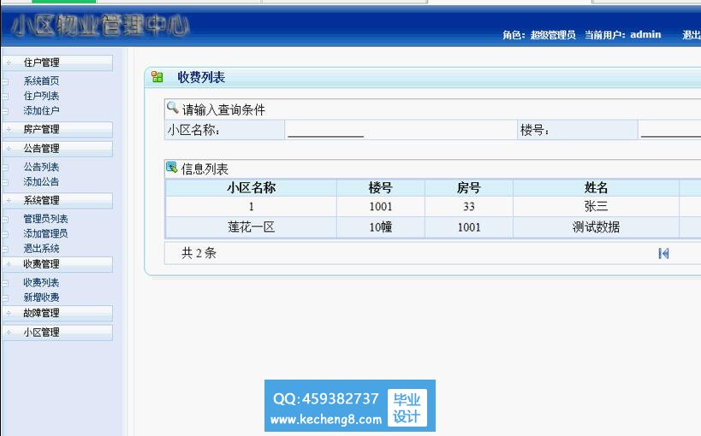Viewport: 701px width, 436px height.
Task: Click the 姓名 column header
Action: click(596, 187)
